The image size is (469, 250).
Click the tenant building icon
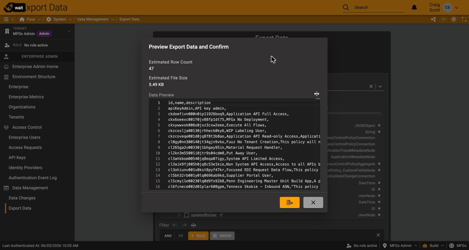(x=7, y=31)
